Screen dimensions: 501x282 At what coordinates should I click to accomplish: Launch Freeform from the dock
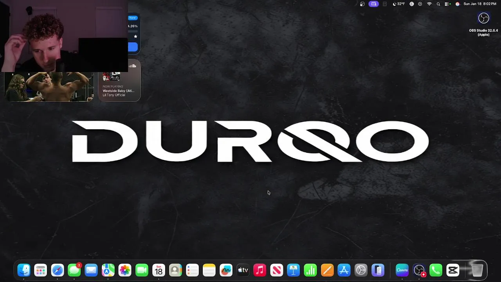226,270
